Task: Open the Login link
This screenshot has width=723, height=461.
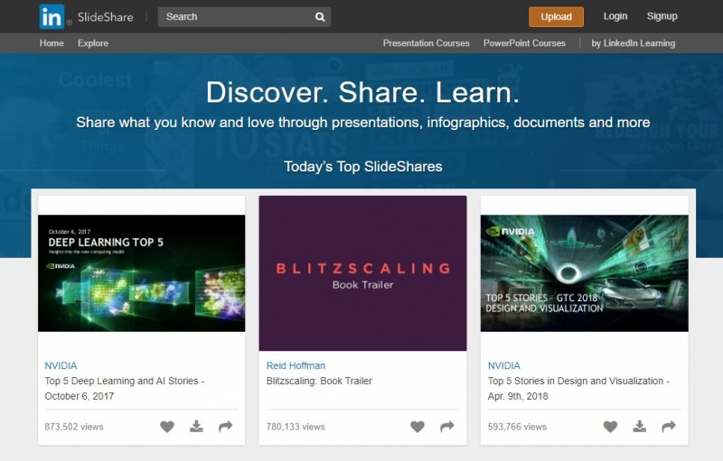Action: (615, 16)
